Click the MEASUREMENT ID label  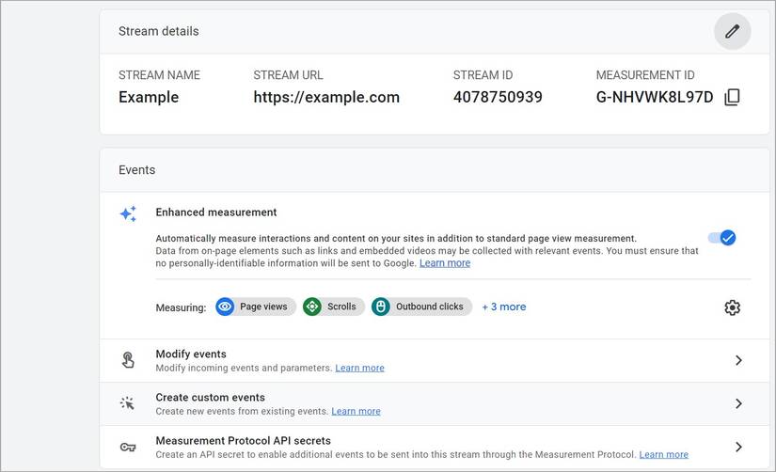(x=645, y=75)
